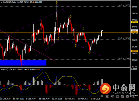The width and height of the screenshot is (139, 101).
Task: Click the 22.620 price axis label
Action: pos(134,60)
